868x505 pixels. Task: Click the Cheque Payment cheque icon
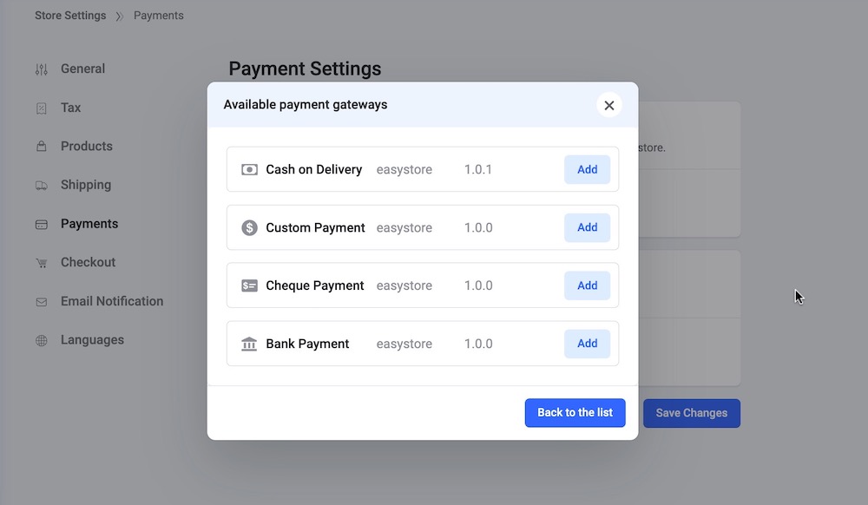tap(249, 286)
